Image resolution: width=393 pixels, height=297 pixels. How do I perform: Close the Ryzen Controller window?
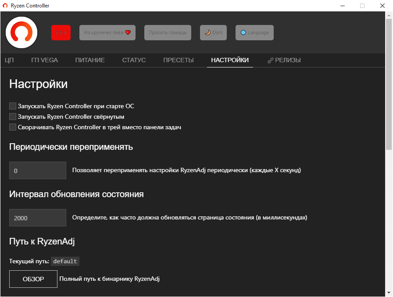point(382,6)
